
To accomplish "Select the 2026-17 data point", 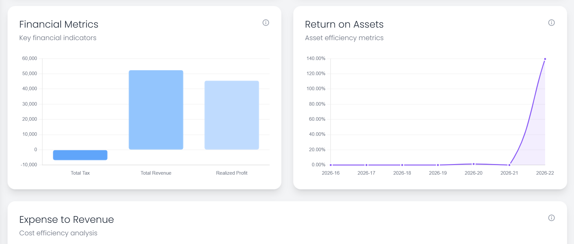I will (366, 165).
